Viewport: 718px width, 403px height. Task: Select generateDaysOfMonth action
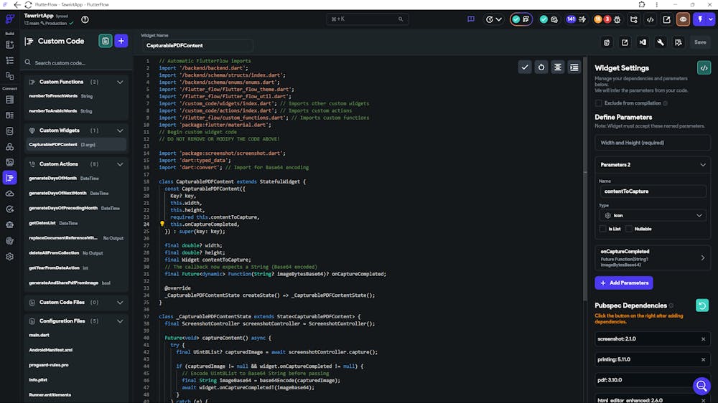(x=52, y=179)
